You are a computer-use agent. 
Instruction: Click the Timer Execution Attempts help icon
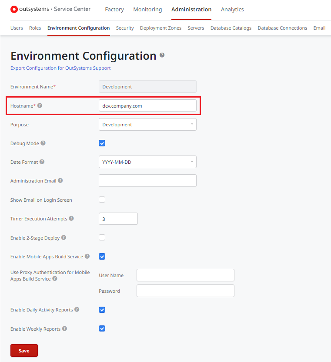tap(71, 218)
